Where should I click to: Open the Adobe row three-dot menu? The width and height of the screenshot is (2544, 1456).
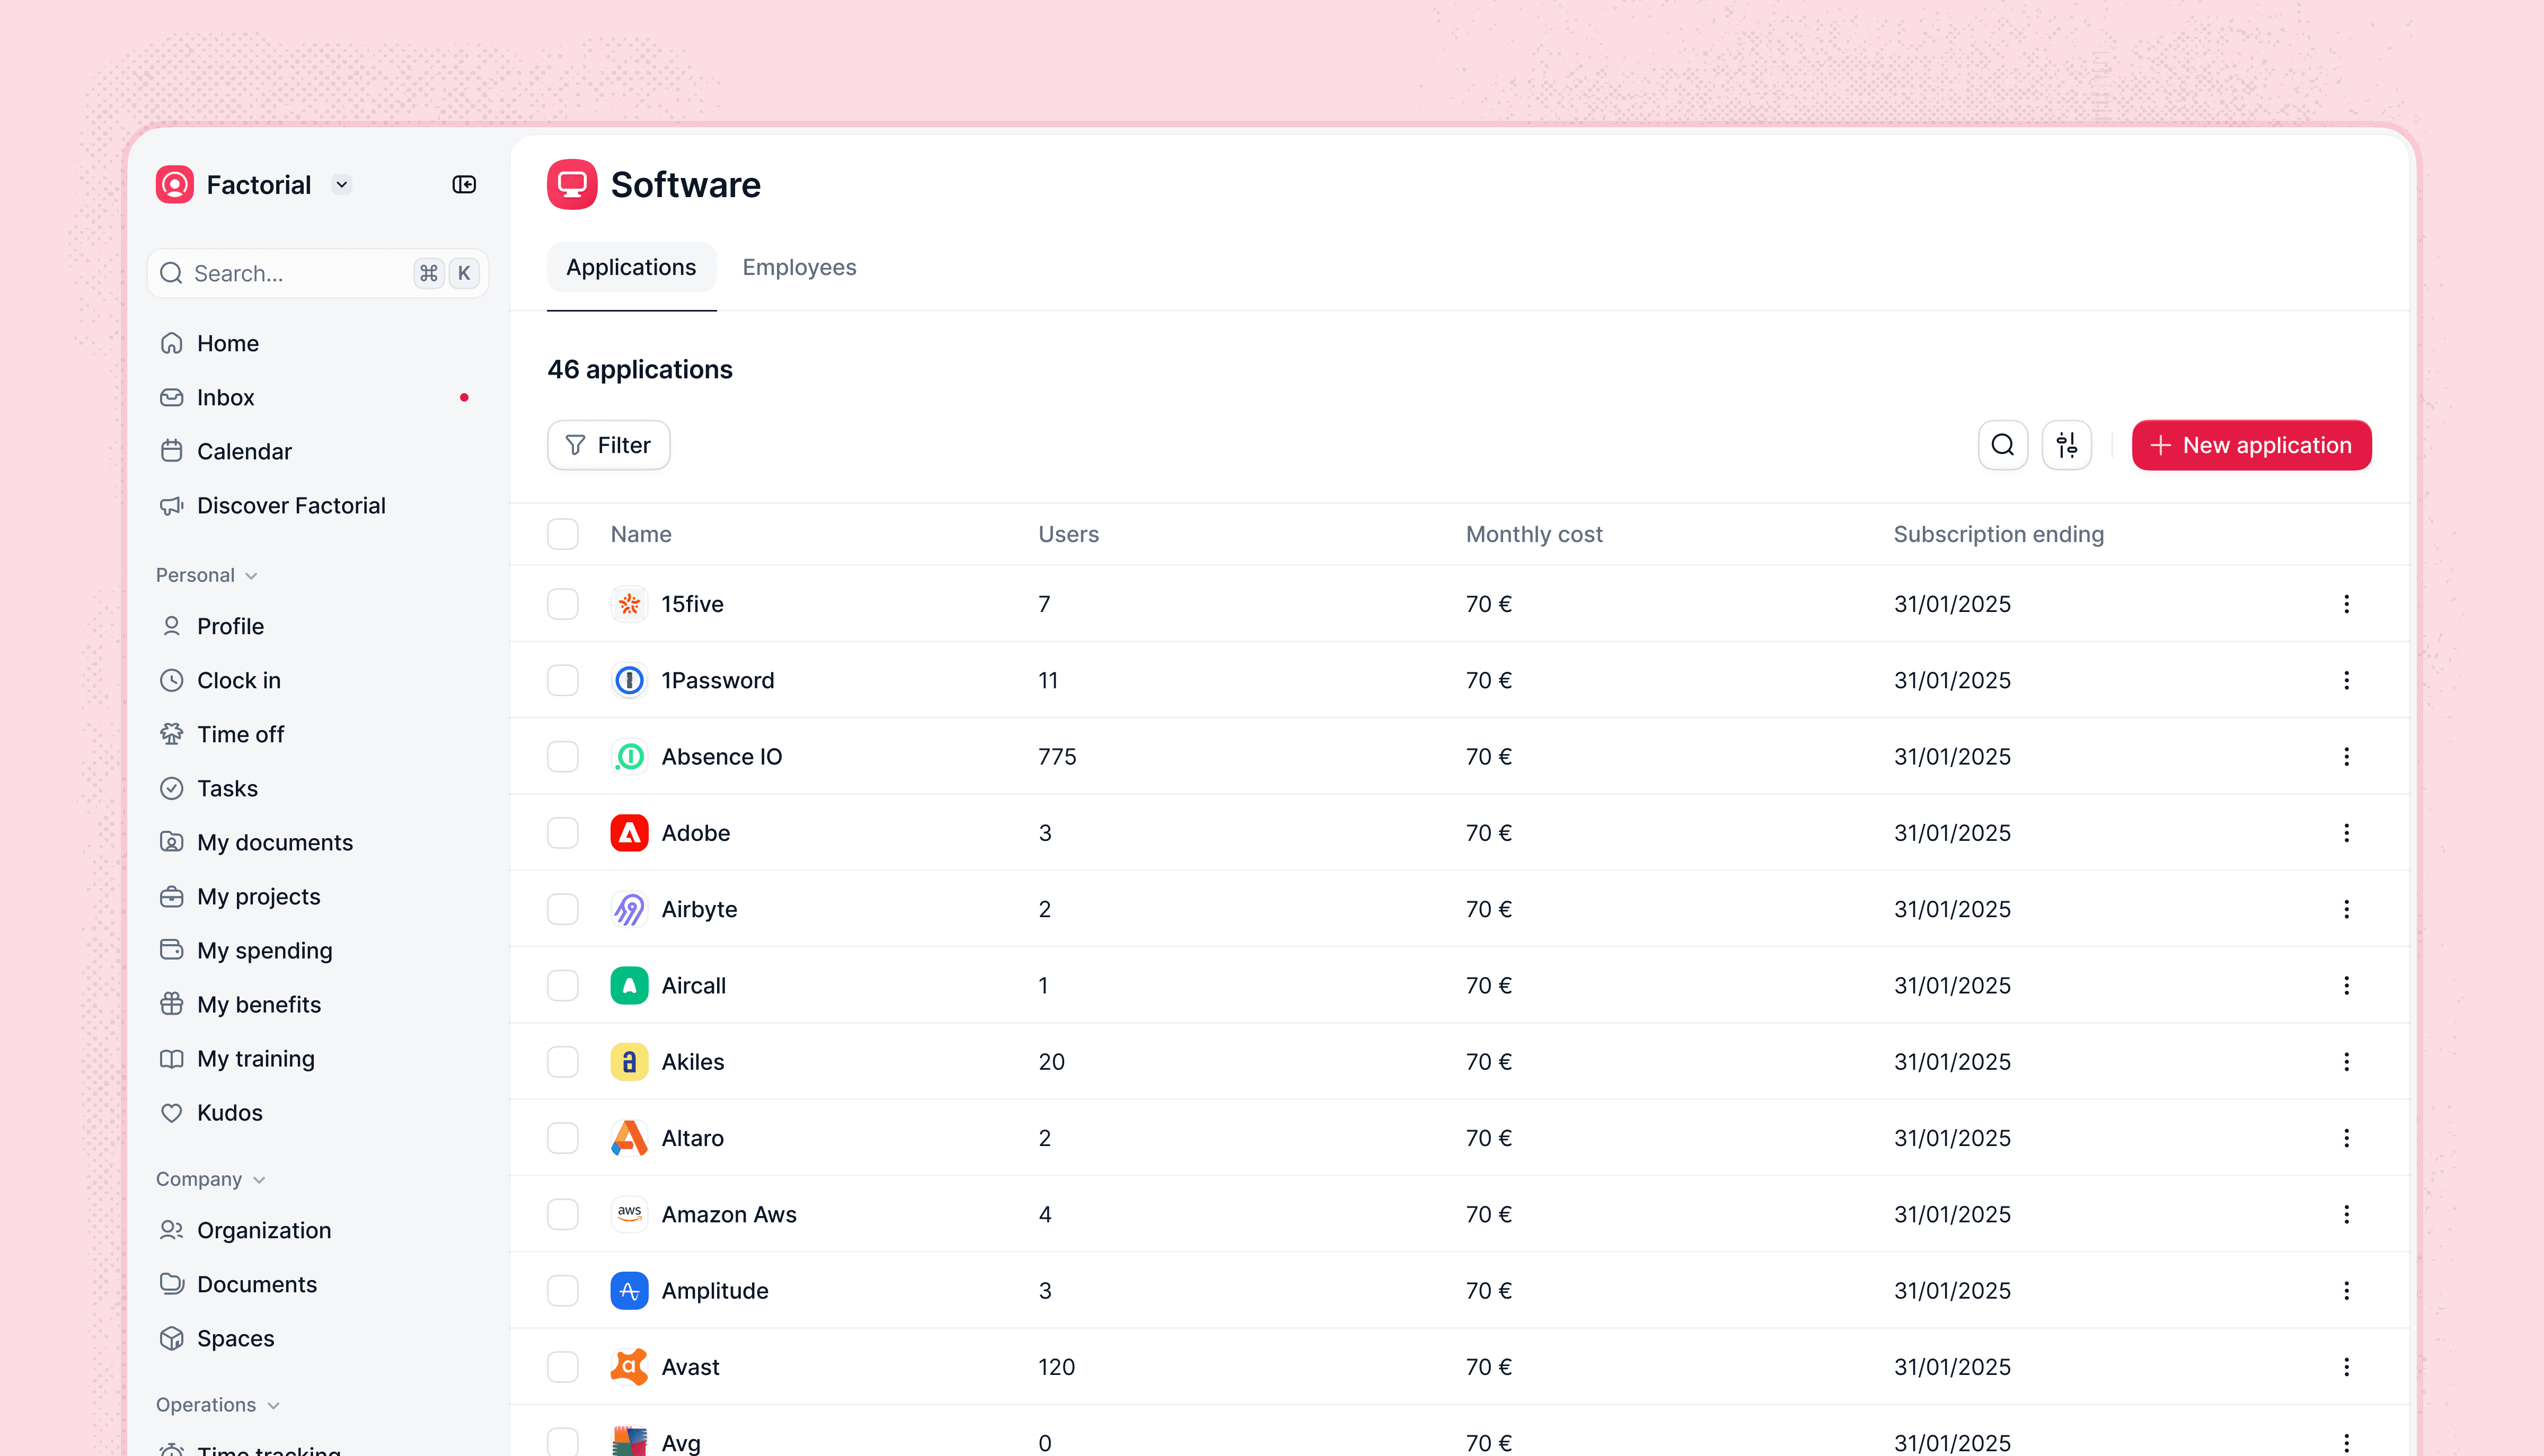(x=2347, y=833)
